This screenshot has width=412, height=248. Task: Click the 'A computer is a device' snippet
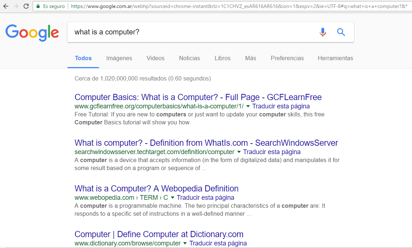pyautogui.click(x=207, y=164)
